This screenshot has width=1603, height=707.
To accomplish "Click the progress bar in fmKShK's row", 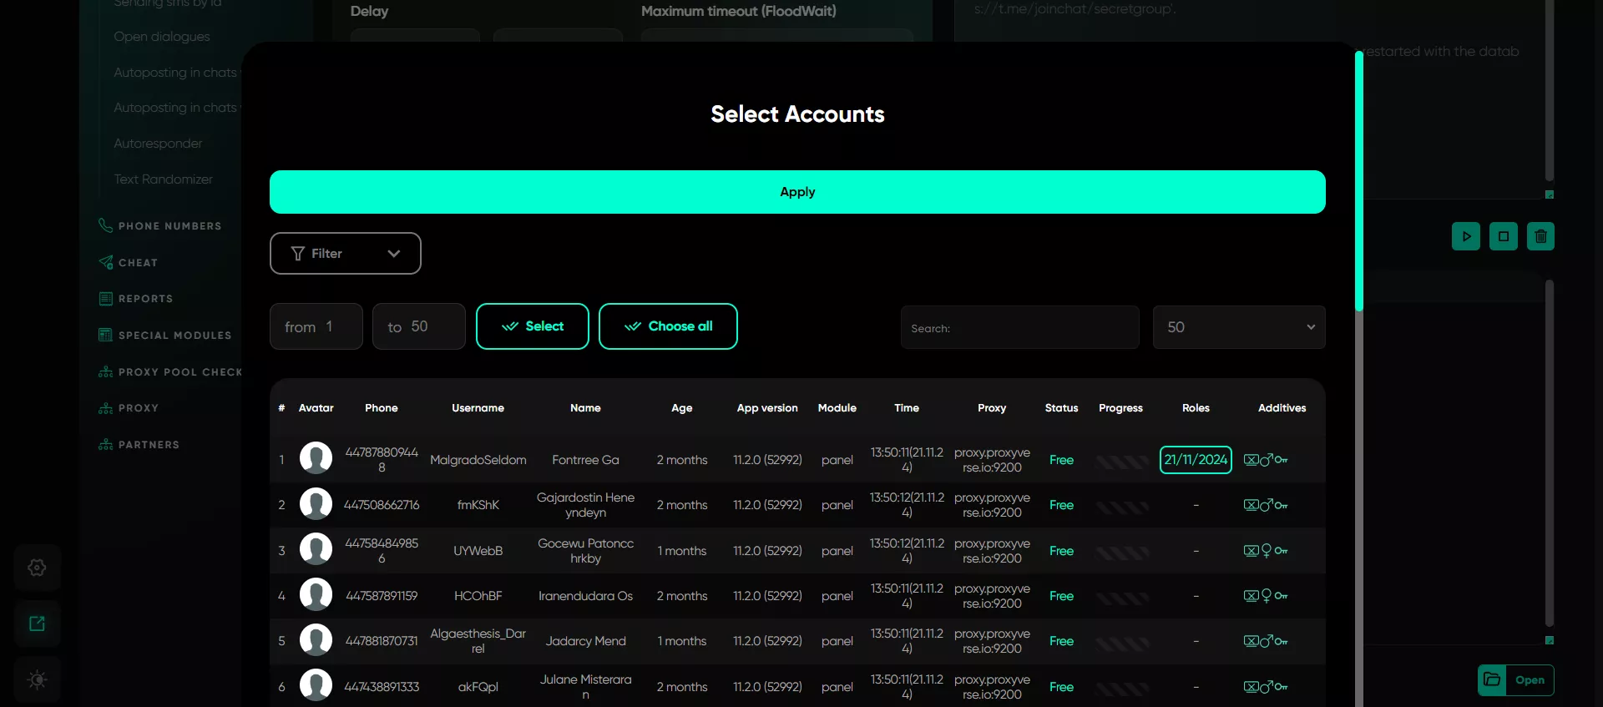I will (1121, 506).
